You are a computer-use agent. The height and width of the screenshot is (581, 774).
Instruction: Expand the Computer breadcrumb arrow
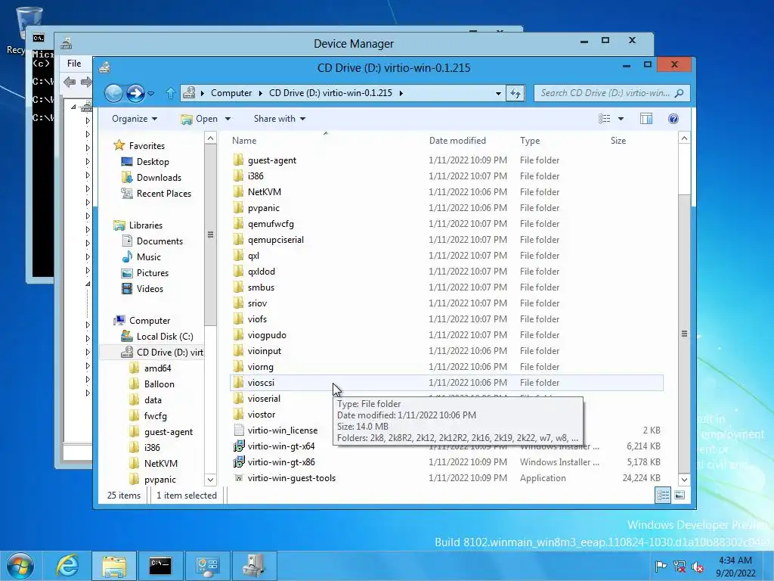tap(261, 93)
